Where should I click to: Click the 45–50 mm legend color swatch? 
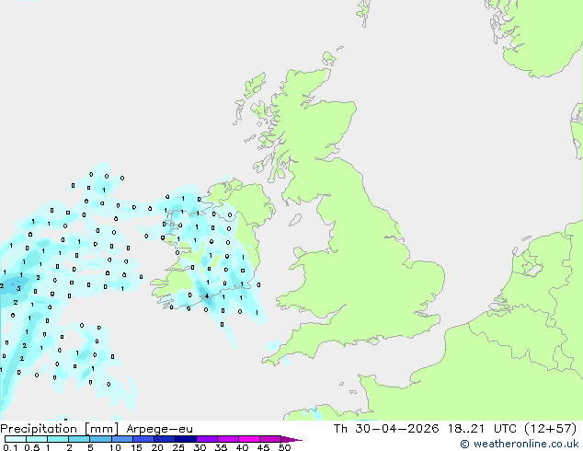point(270,439)
